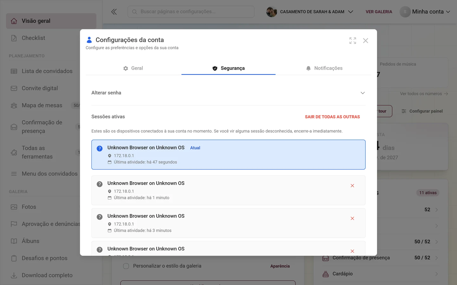Click the 11 ativas badge
The image size is (457, 285).
tap(428, 193)
